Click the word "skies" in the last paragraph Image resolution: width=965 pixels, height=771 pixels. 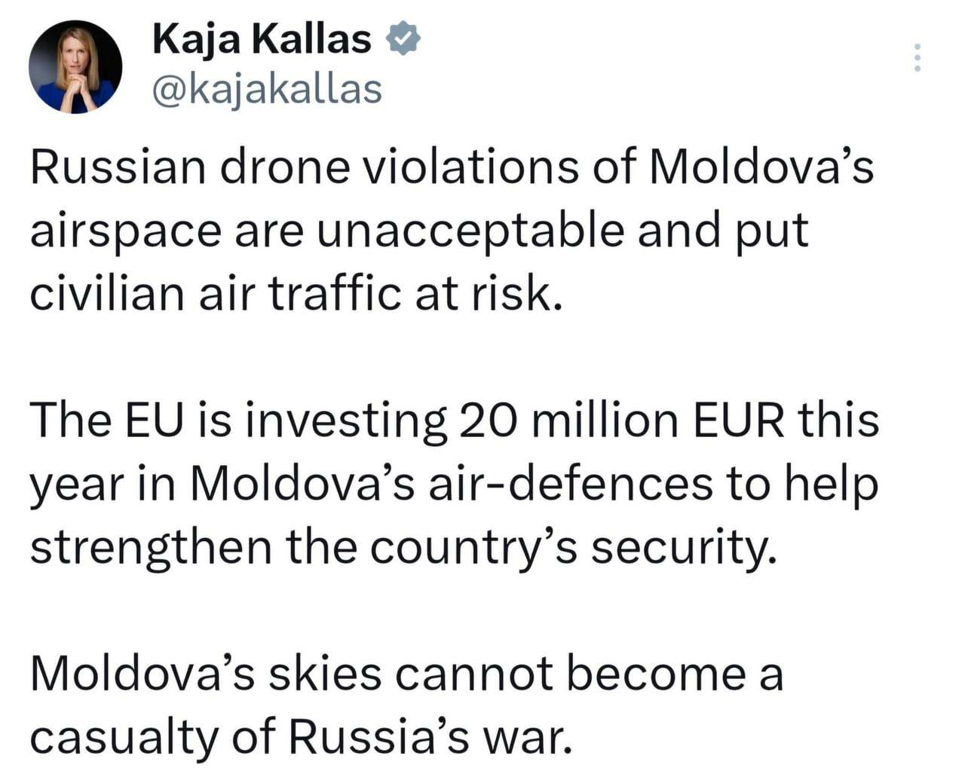tap(325, 673)
